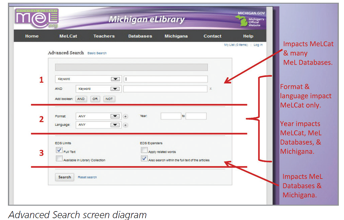Enable Apply related words checkbox
Screen dimensions: 344x220
click(x=144, y=150)
